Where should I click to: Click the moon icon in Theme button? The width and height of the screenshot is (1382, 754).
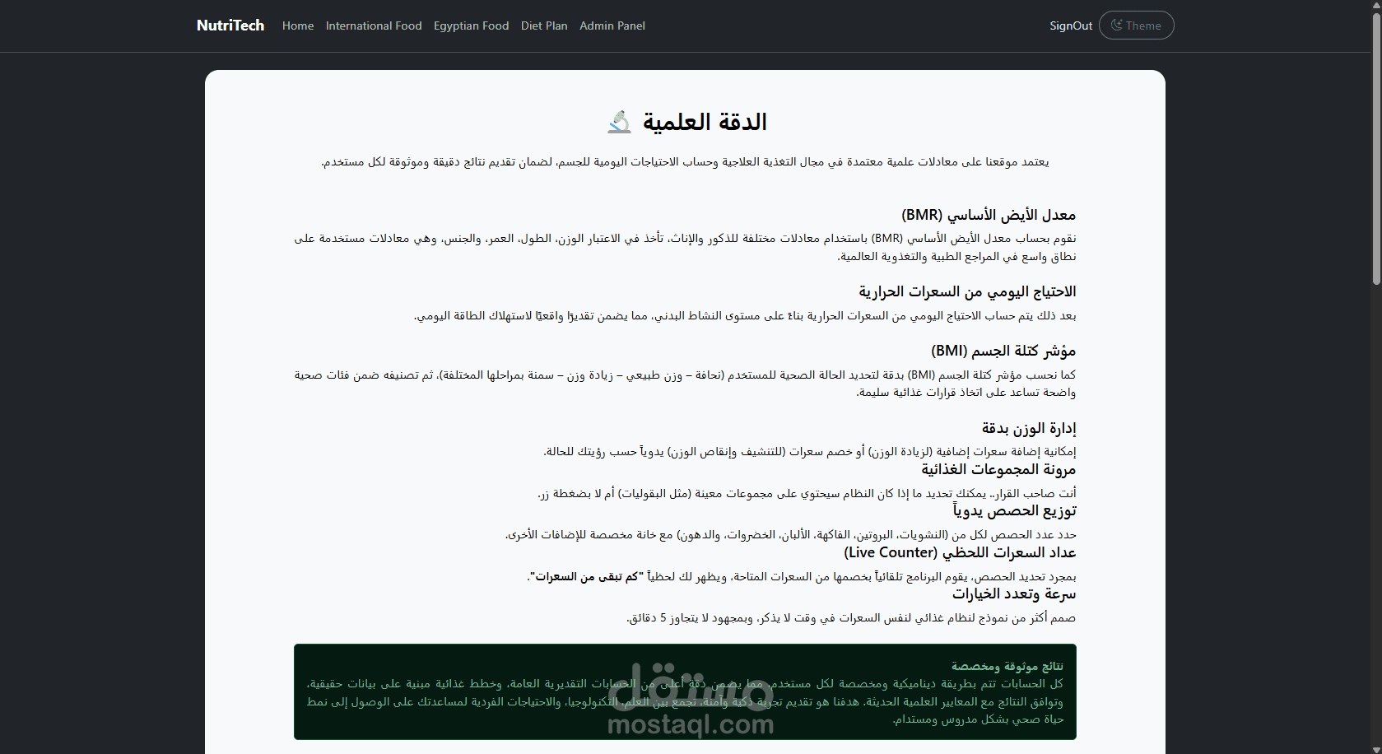pos(1116,26)
